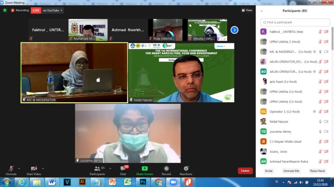Leave the meeting with red button
The image size is (334, 187).
click(245, 171)
